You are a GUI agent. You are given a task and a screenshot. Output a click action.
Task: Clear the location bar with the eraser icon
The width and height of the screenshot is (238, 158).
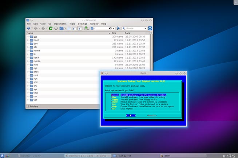tap(110, 28)
